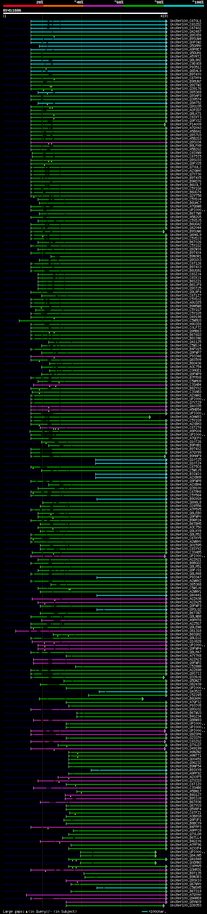The width and height of the screenshot is (207, 914).
Task: Select the label UniRef100_Q9LKY8
Action: (185, 531)
